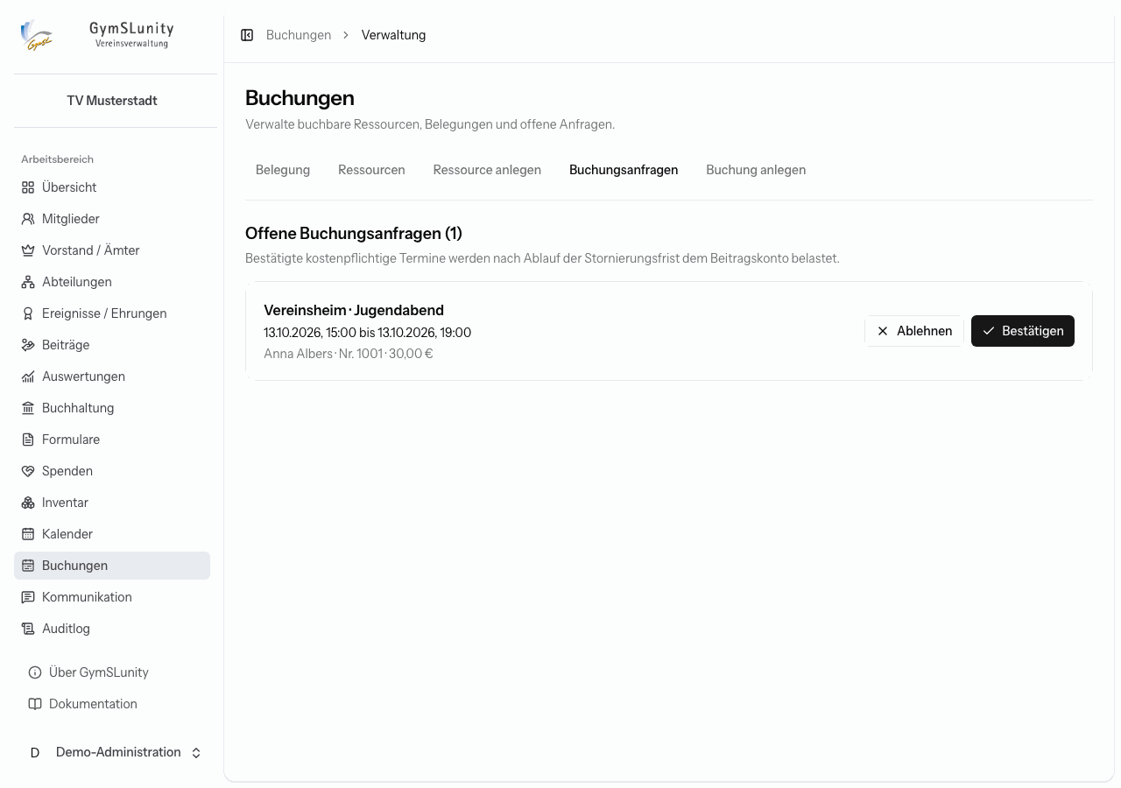
Task: Click the Buchhaltung bank icon
Action: pos(28,408)
